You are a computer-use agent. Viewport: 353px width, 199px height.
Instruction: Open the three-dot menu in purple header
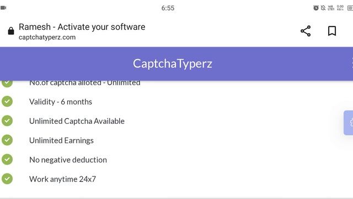pos(352,64)
